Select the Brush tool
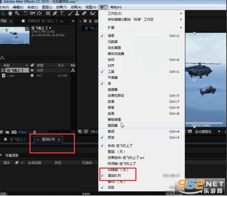The image size is (227, 197). [70, 14]
